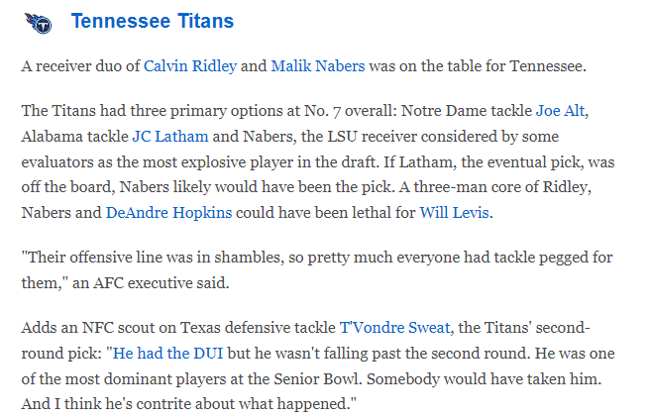Click the opening "A receiver duo" sentence
The height and width of the screenshot is (418, 650).
pyautogui.click(x=79, y=66)
